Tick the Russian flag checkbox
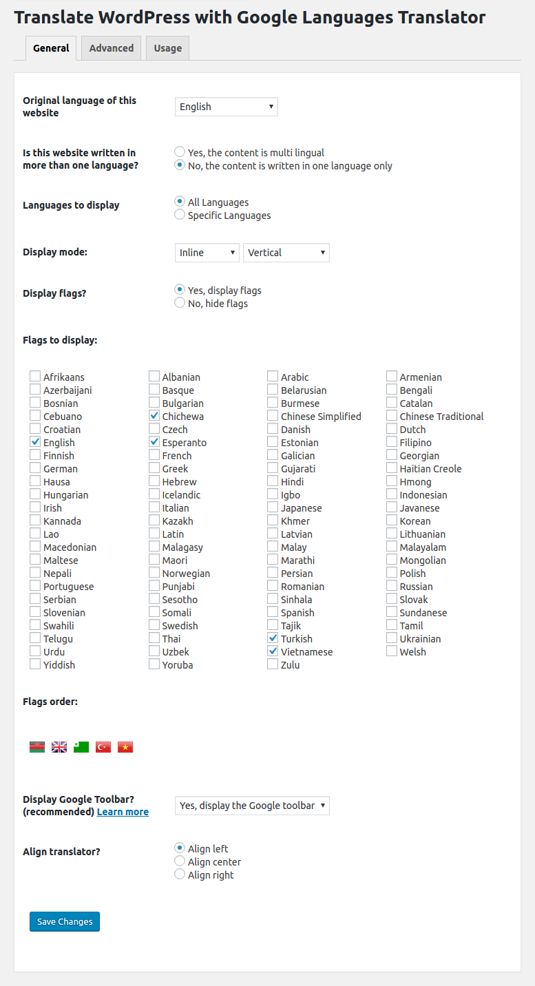 click(392, 586)
